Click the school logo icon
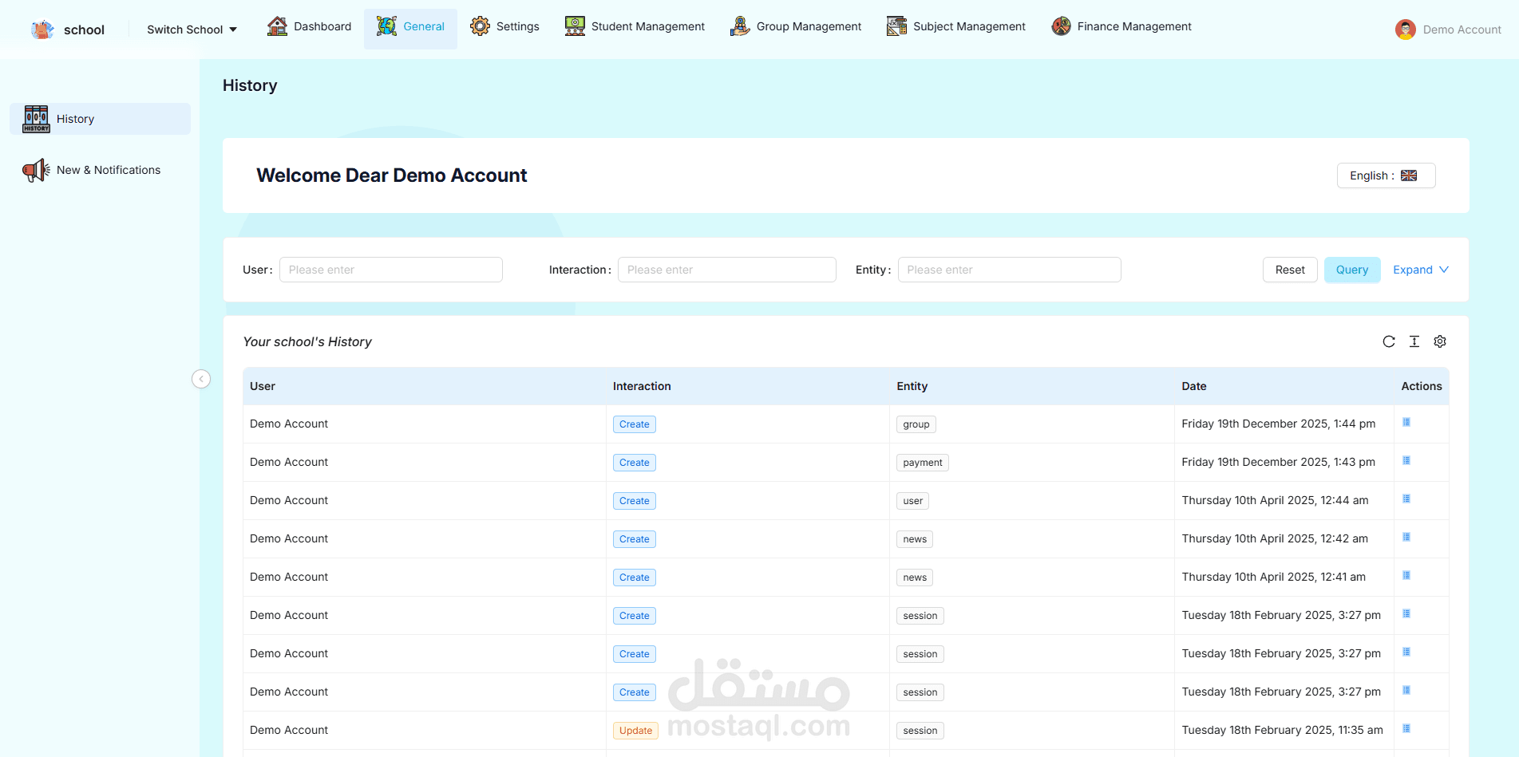The image size is (1519, 757). click(42, 30)
